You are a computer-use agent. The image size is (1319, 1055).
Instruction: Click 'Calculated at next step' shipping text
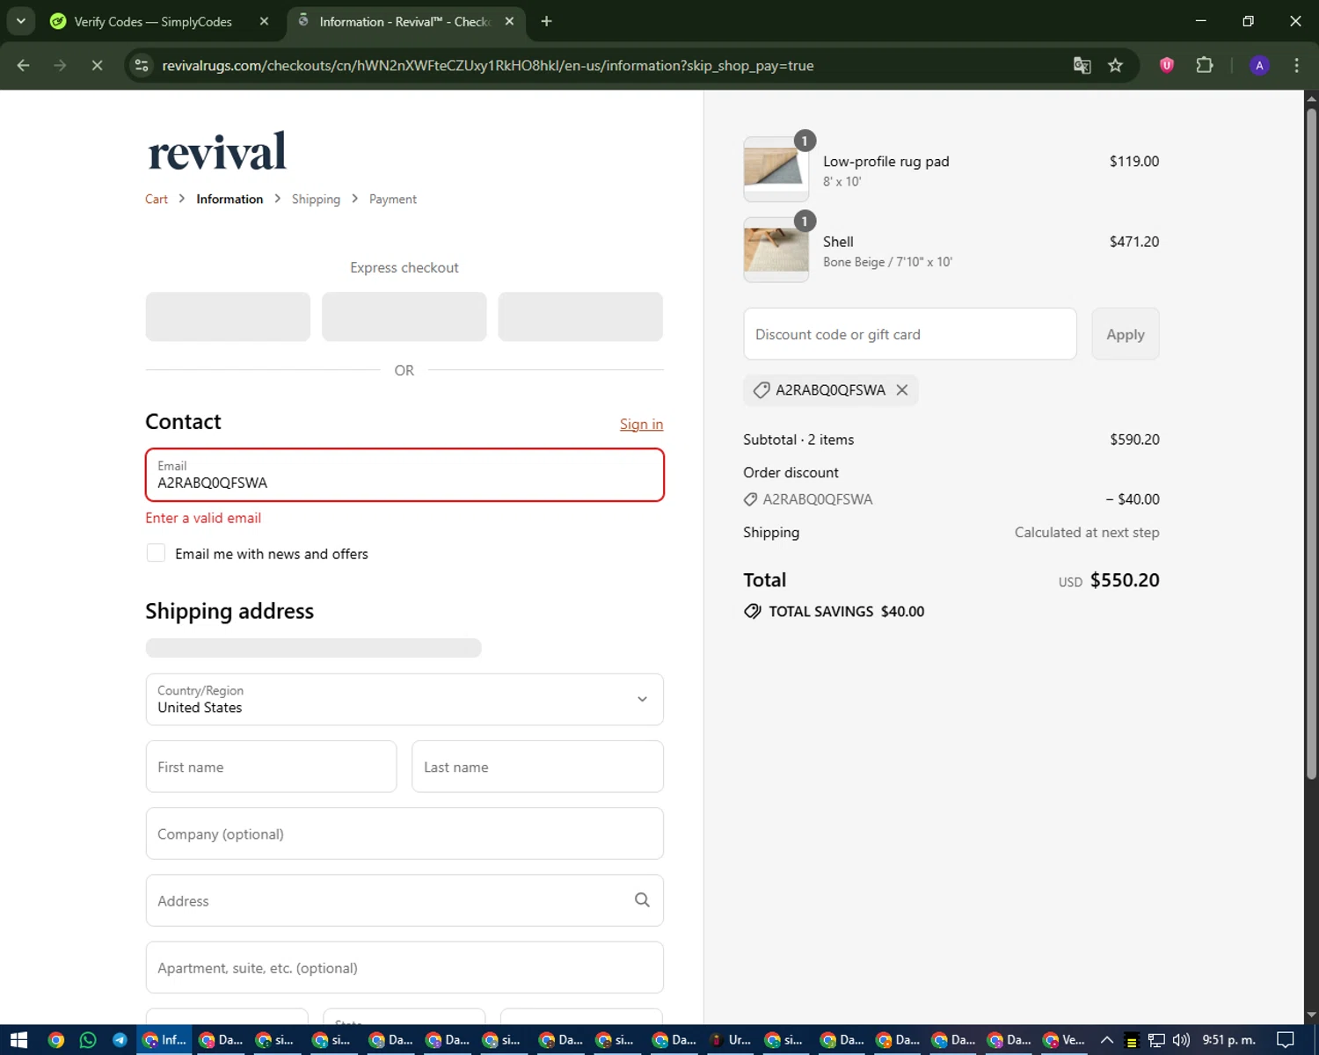coord(1087,533)
